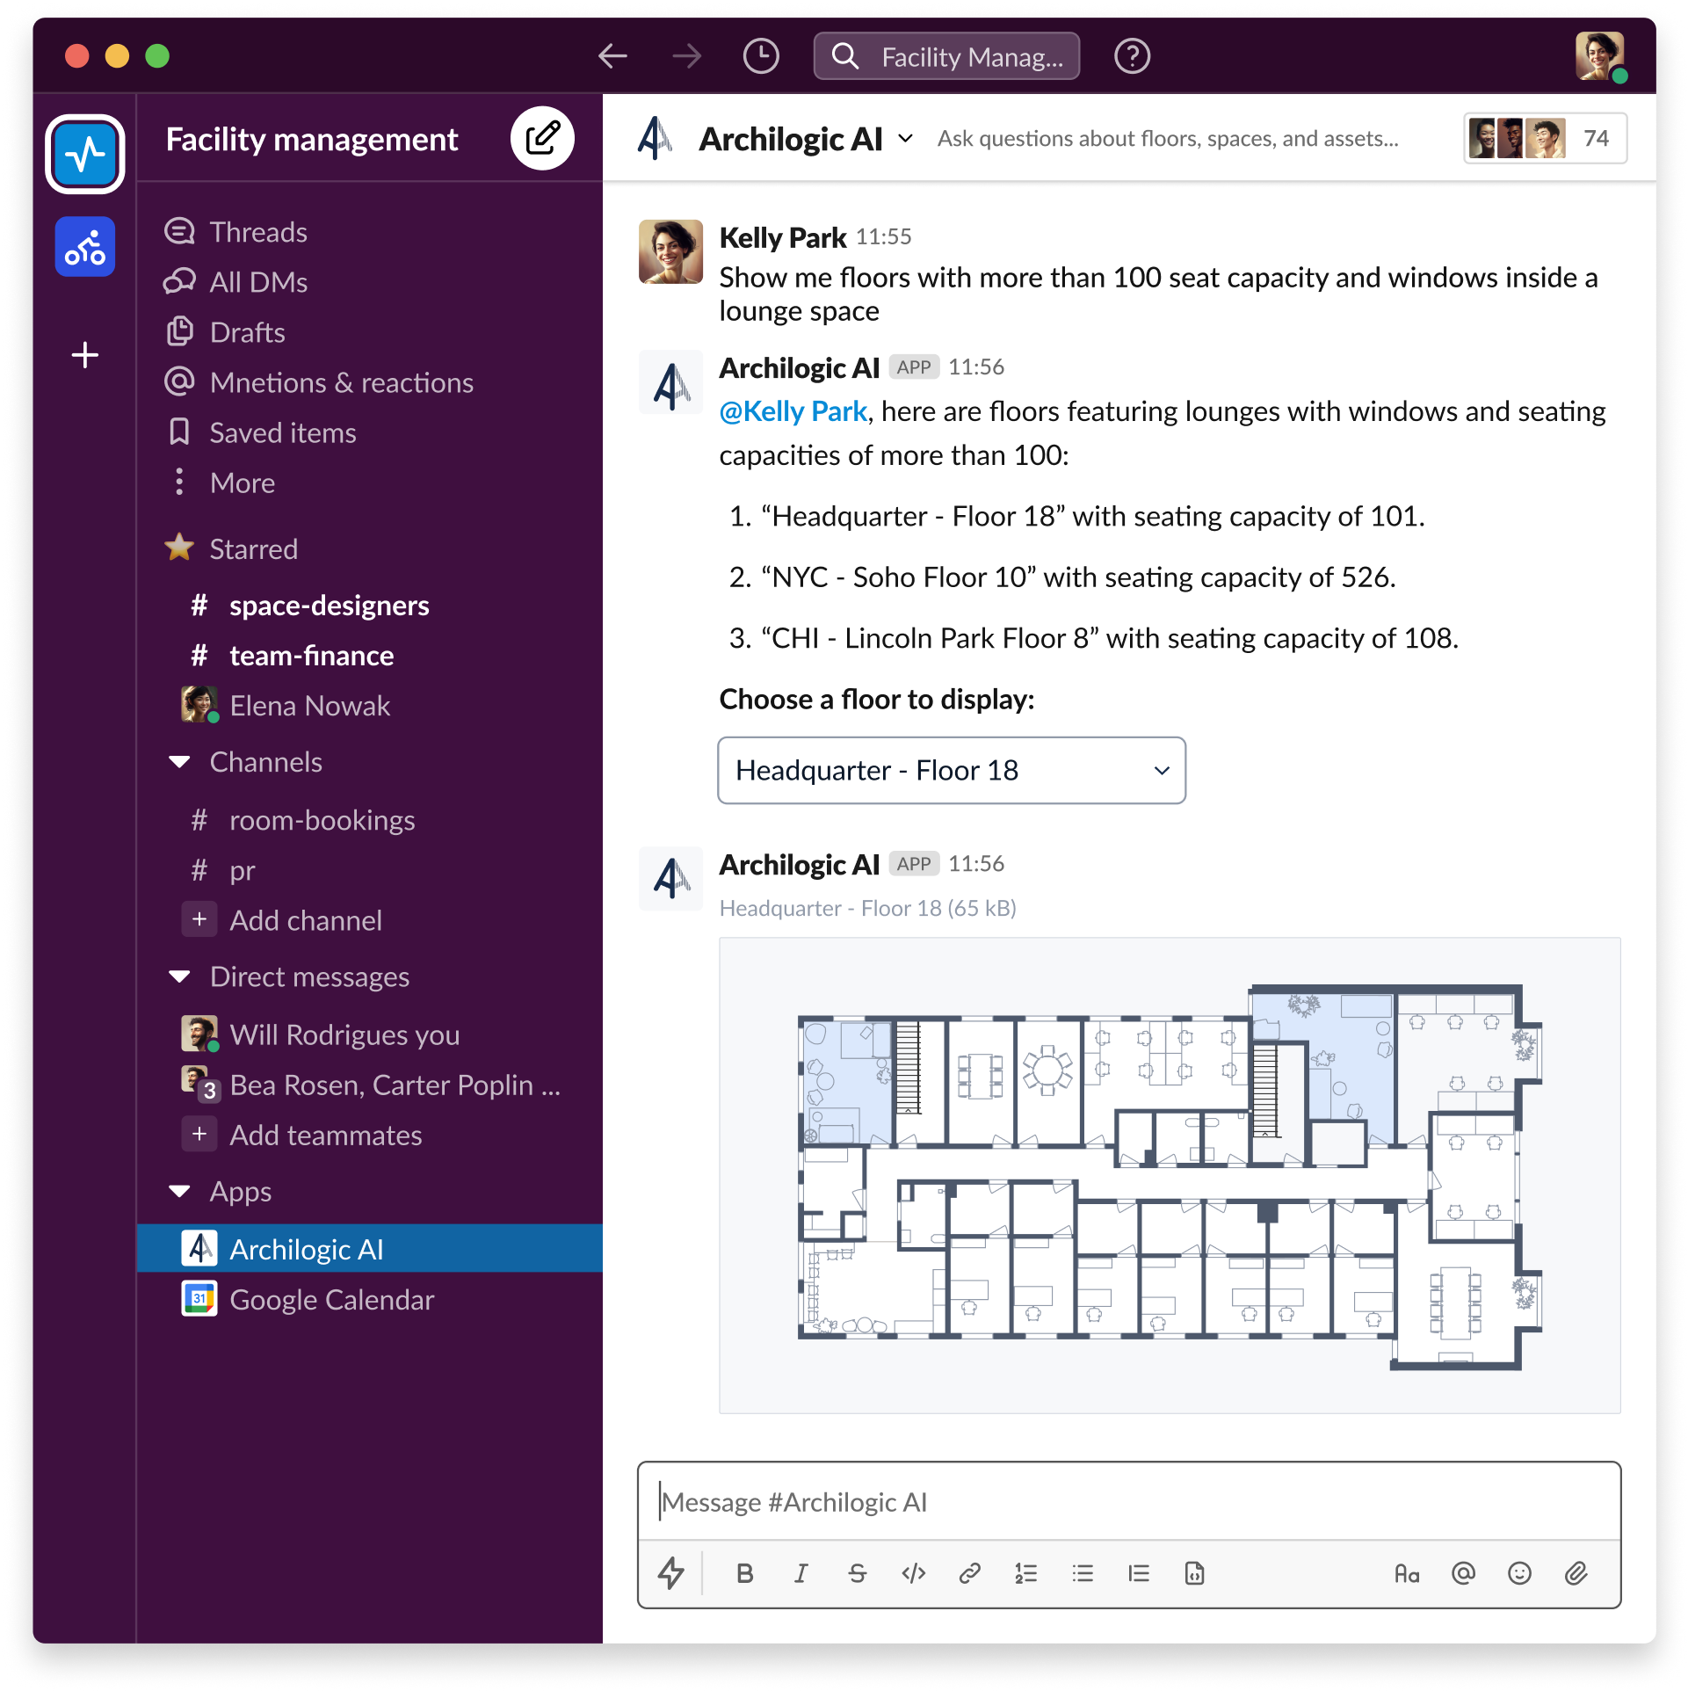Screen dimensions: 1688x1691
Task: Click the help question mark icon
Action: pos(1132,55)
